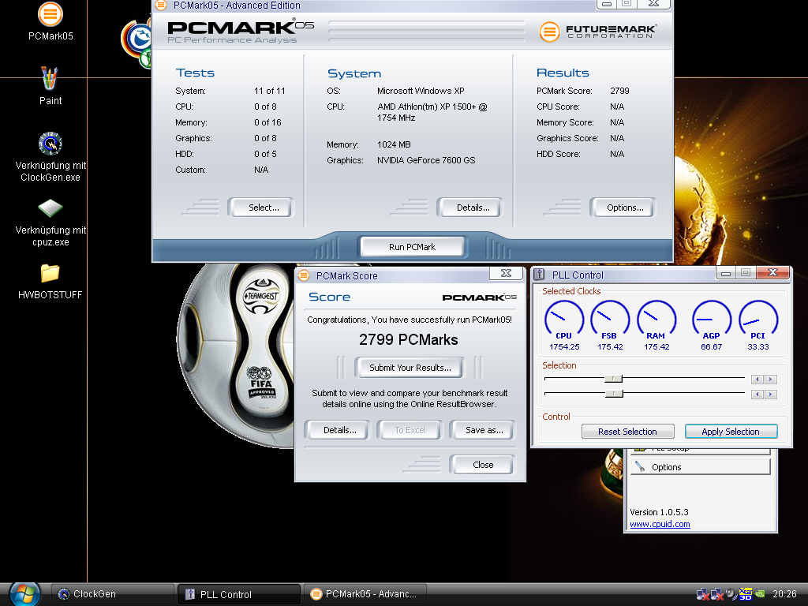This screenshot has height=606, width=808.
Task: Open the ClockGen.exe desktop shortcut
Action: tap(50, 157)
